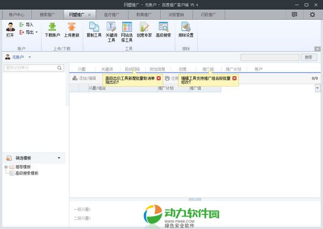This screenshot has width=323, height=229.
Task: Click the 搜索 button
Action: click(308, 58)
